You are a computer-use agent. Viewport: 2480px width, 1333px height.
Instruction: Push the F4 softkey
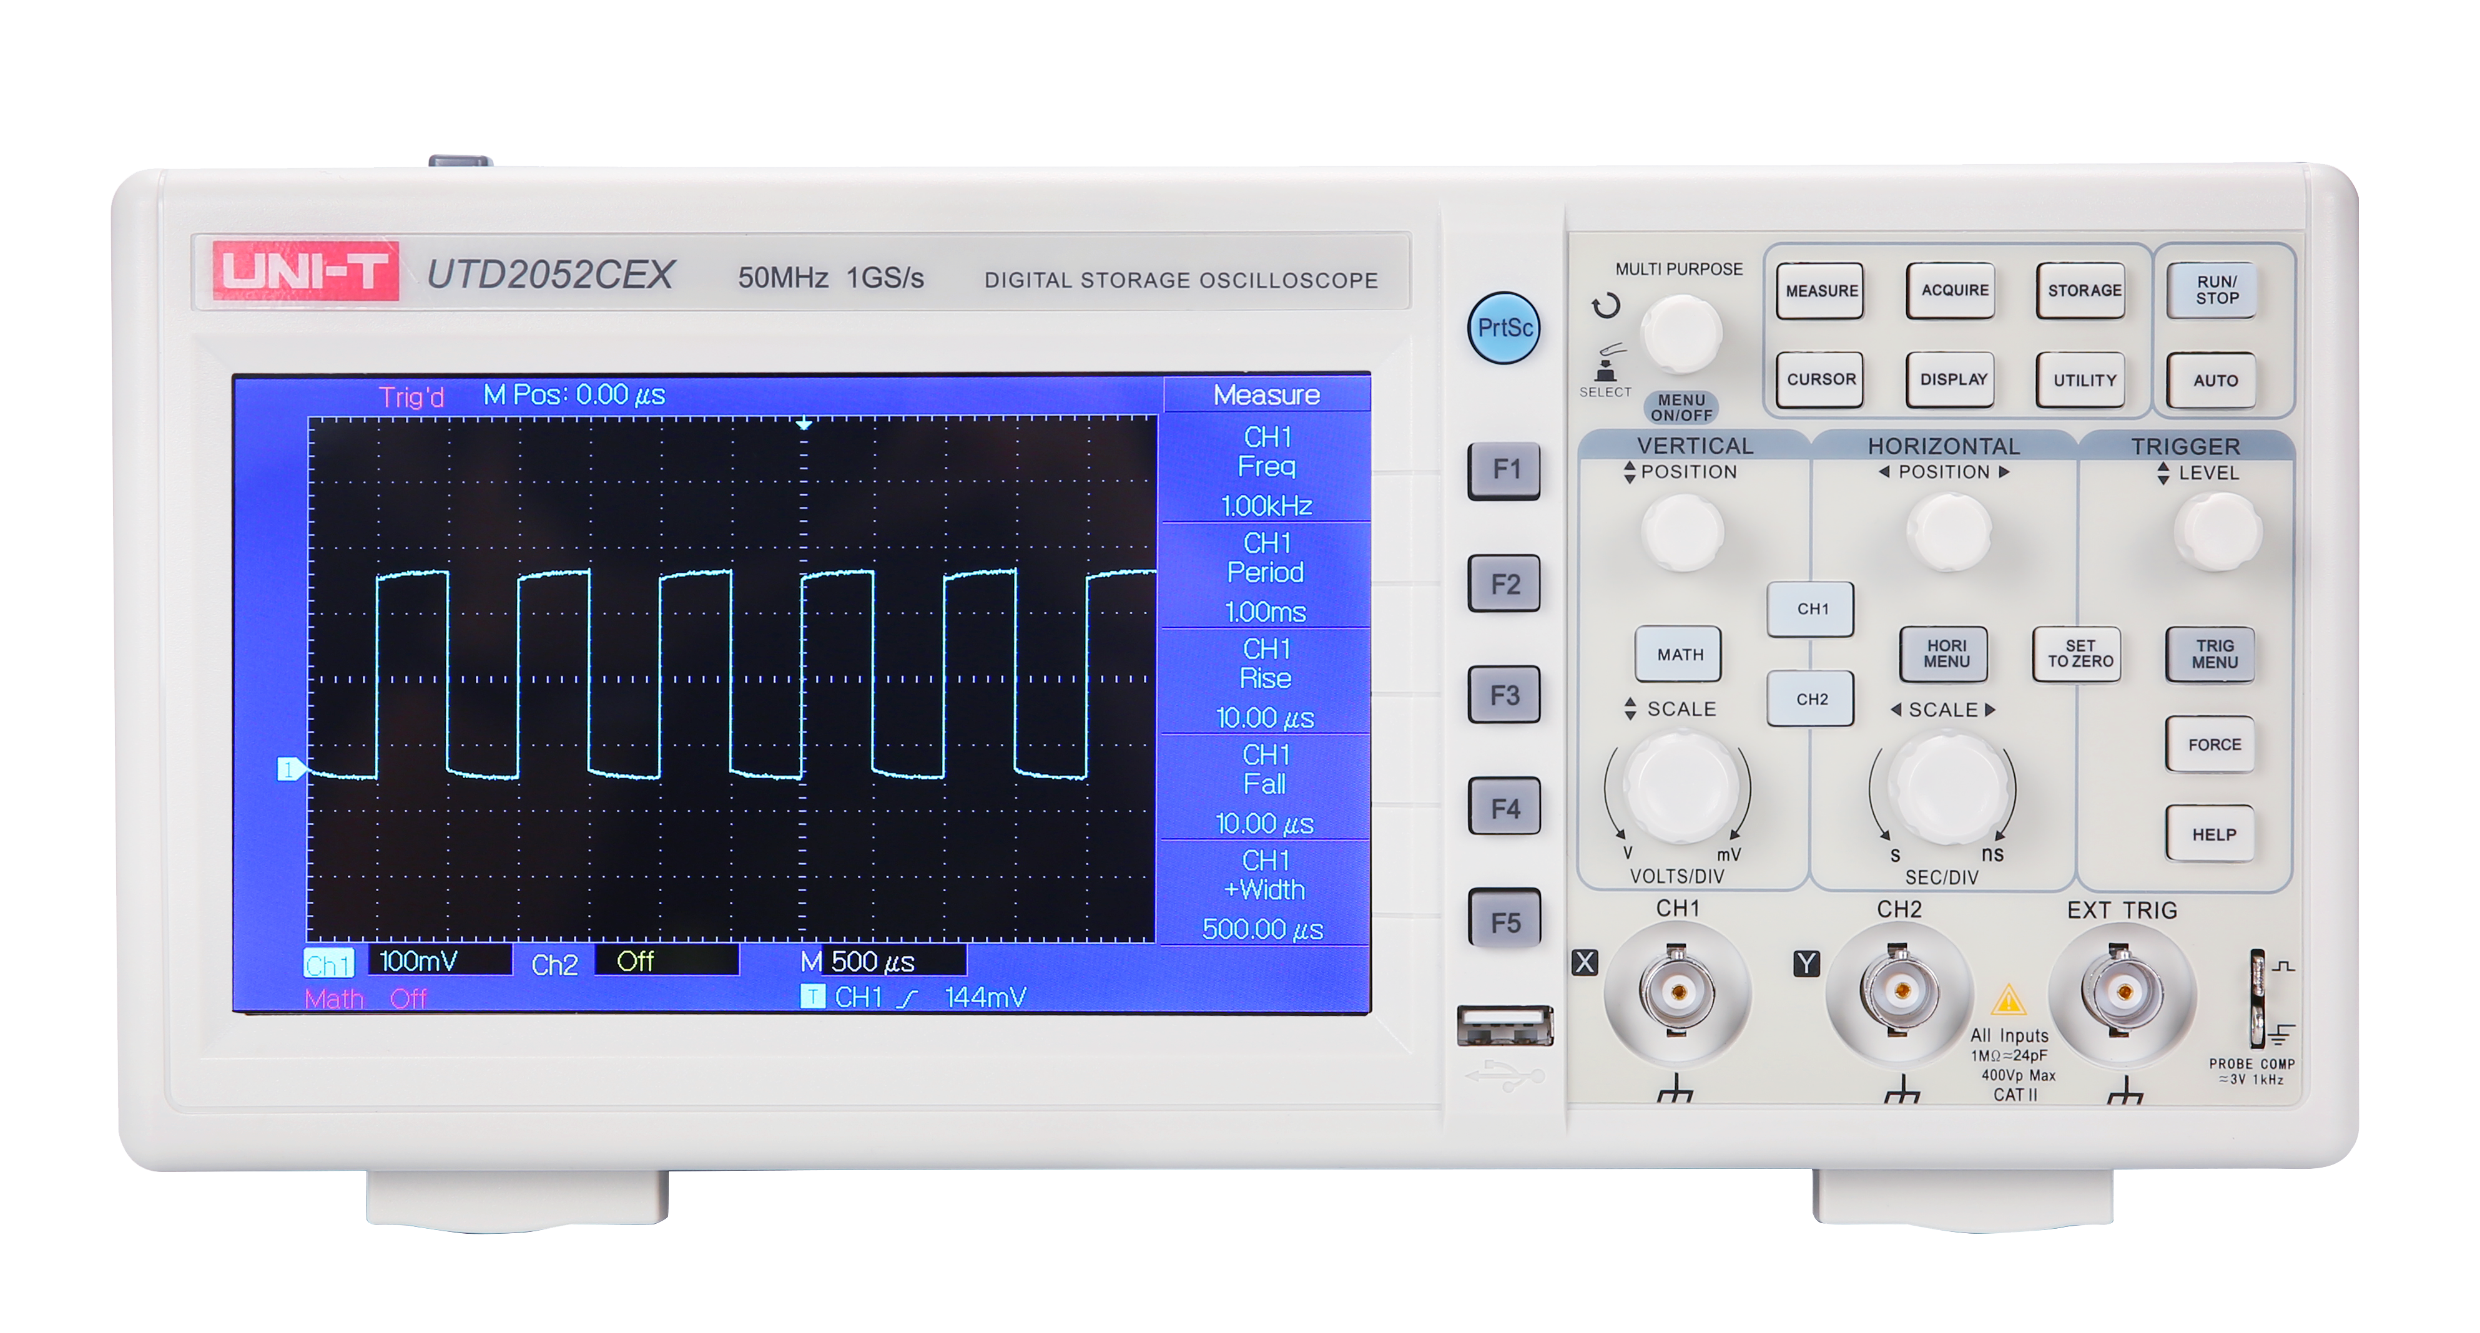click(1503, 808)
